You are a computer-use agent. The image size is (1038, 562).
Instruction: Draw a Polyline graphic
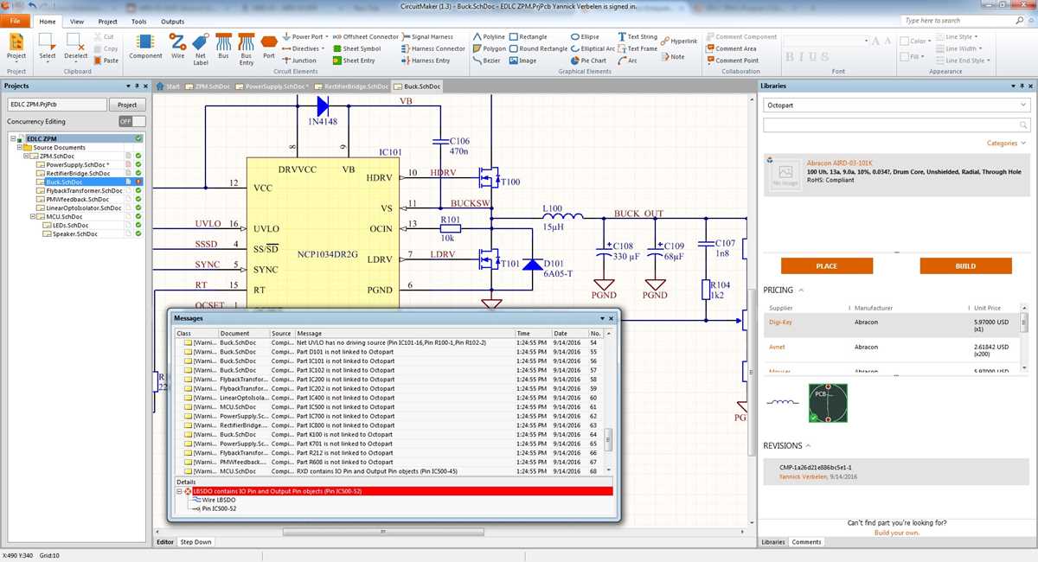pos(489,37)
